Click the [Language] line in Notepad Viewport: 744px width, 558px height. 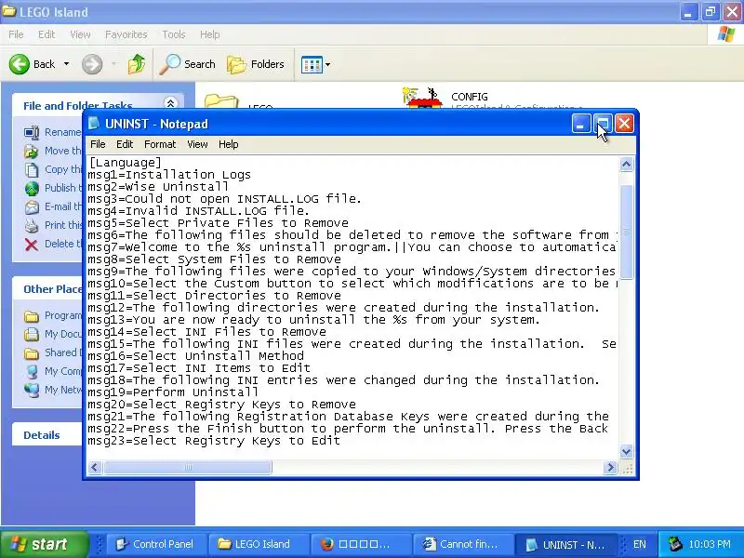pos(126,163)
